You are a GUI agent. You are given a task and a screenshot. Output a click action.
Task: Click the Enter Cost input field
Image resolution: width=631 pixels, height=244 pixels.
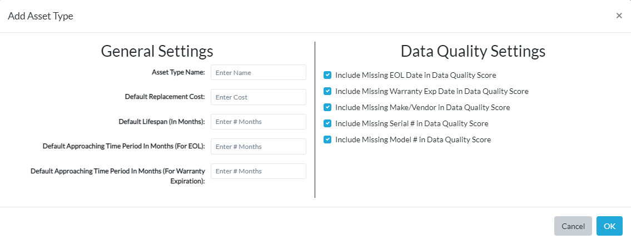[x=259, y=97]
